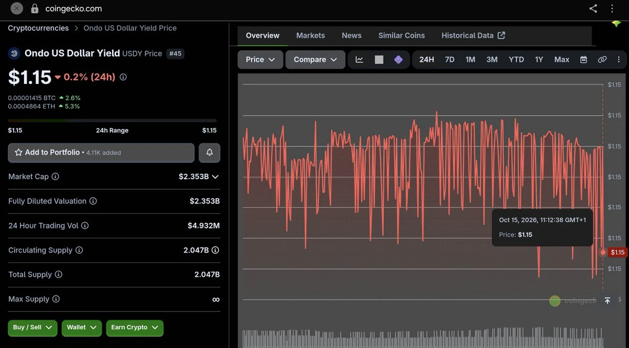Click the bell price alert button
The image size is (629, 348).
click(210, 153)
